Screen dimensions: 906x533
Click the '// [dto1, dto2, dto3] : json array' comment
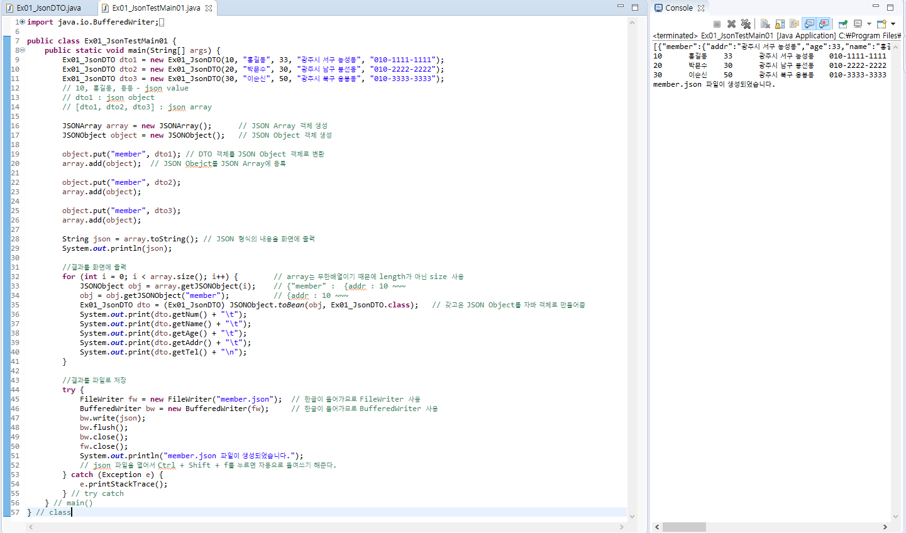coord(137,107)
